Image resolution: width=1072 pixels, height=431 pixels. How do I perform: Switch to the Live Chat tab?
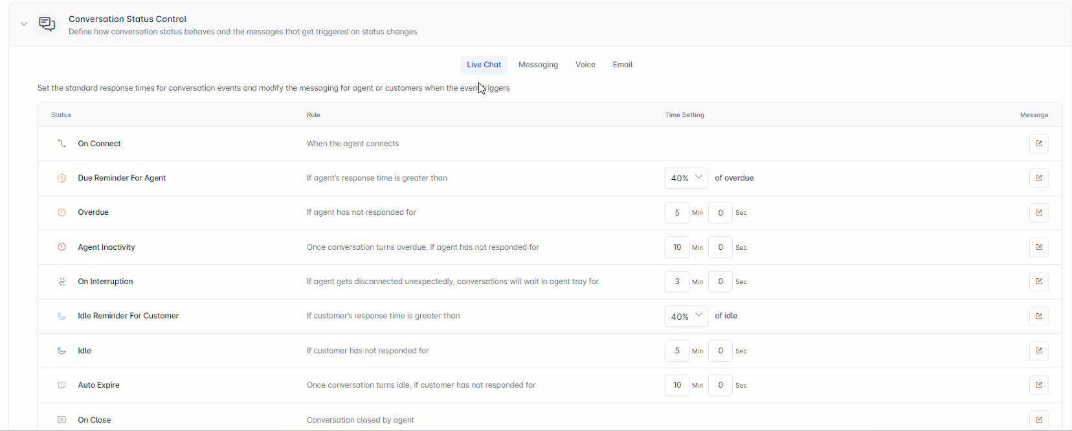484,65
